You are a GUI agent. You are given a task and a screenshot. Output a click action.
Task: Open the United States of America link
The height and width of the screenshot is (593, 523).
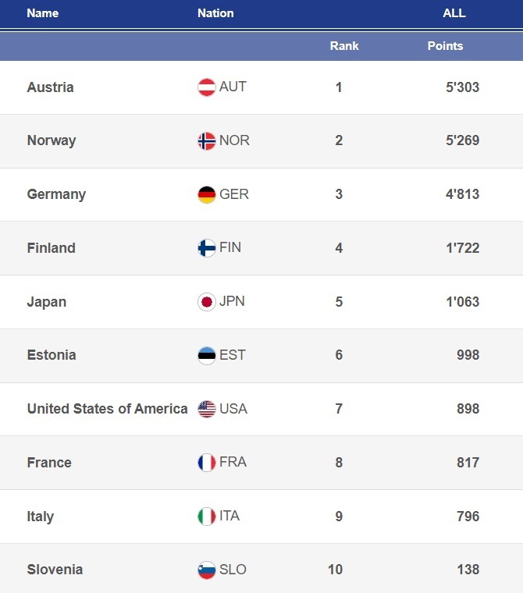[107, 409]
